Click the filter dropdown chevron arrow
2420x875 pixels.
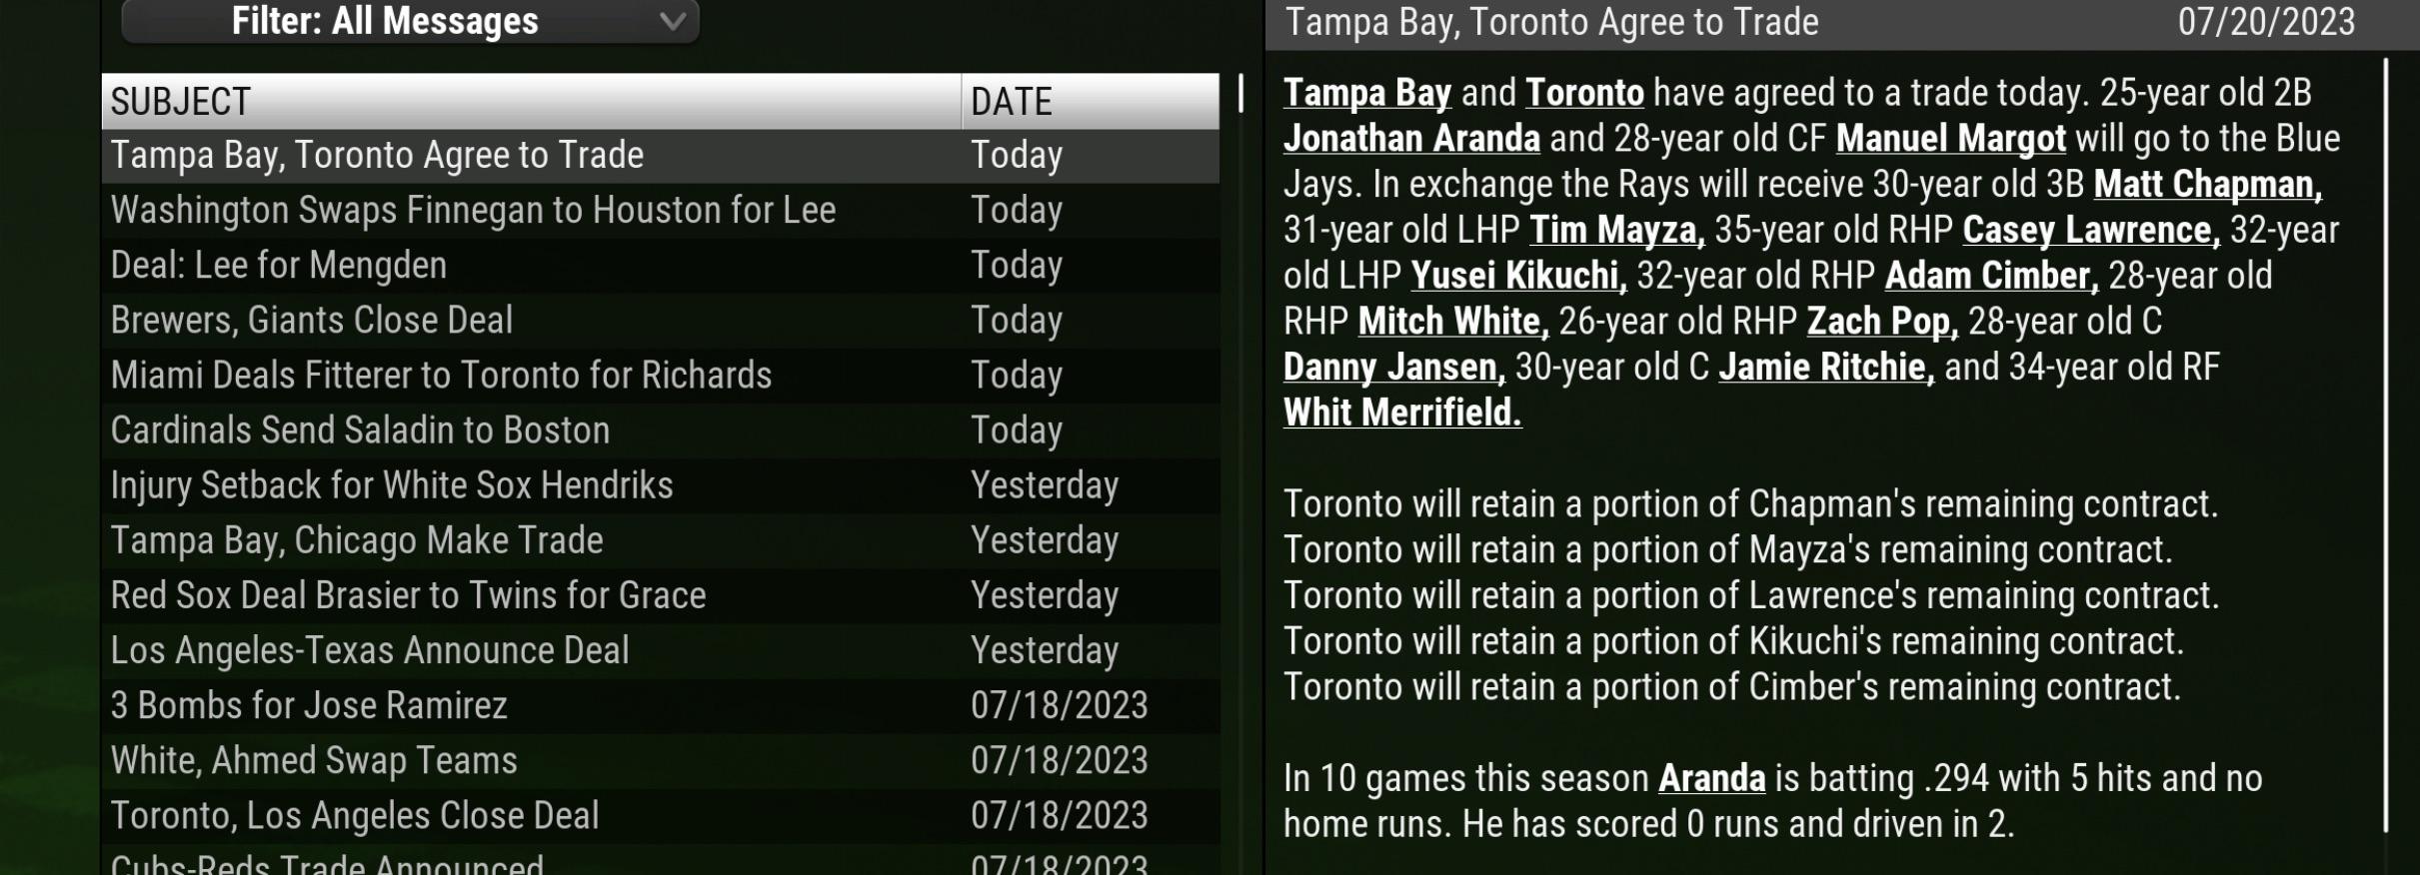[x=673, y=21]
